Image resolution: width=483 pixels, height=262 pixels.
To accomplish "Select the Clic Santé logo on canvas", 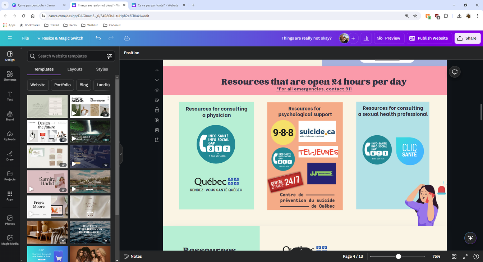I will point(410,151).
